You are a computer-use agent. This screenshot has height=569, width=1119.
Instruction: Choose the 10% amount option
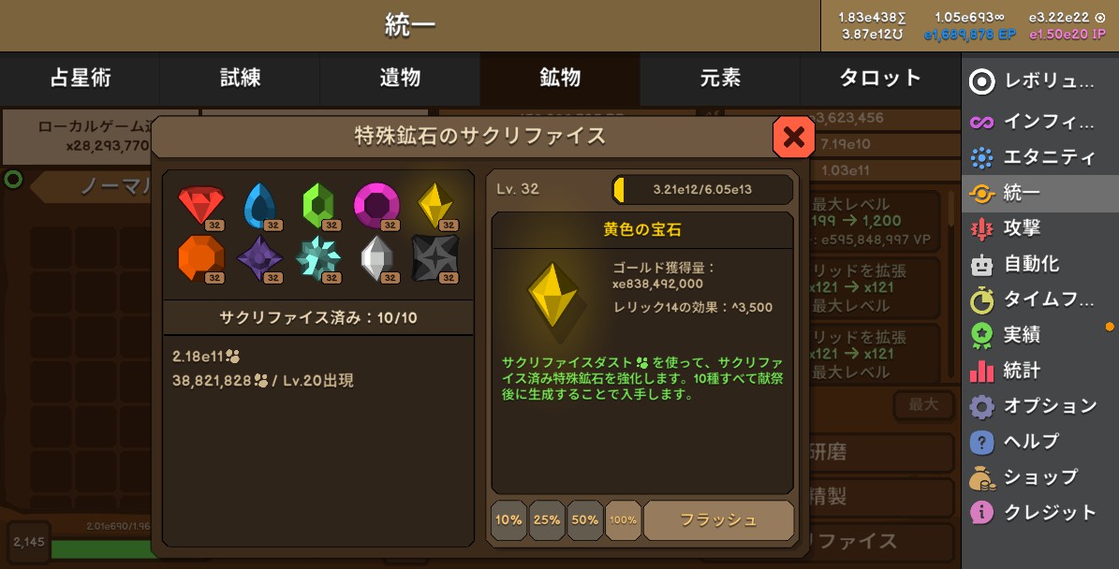(508, 519)
